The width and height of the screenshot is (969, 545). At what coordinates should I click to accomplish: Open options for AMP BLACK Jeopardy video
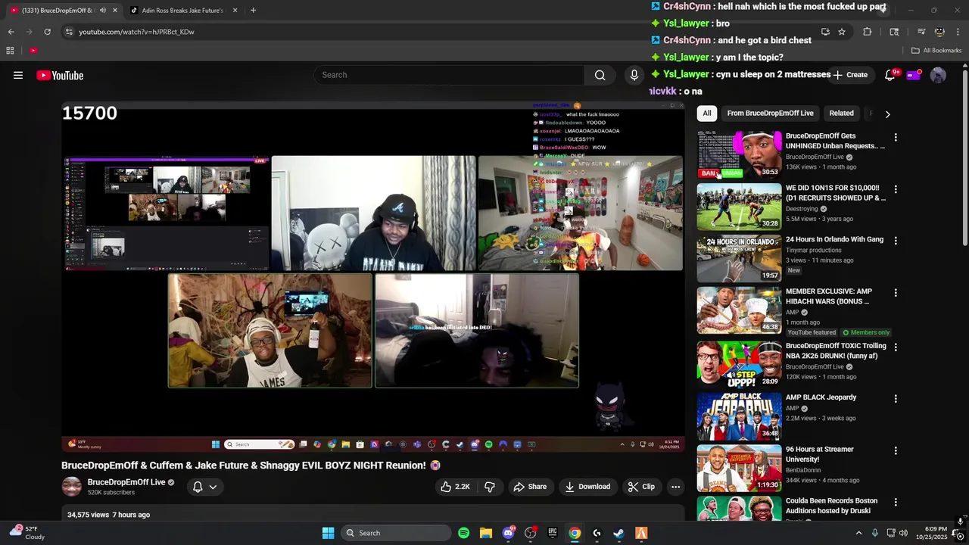point(896,398)
